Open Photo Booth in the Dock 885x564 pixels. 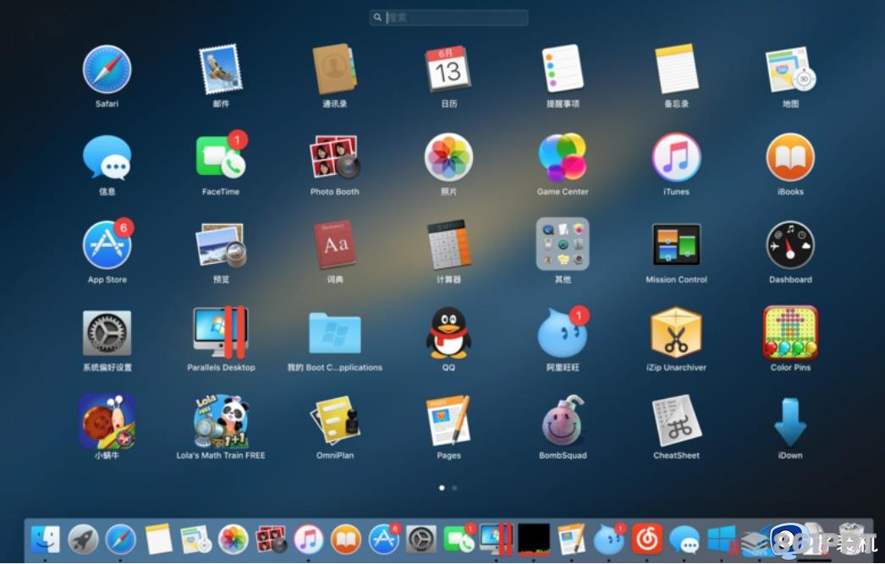click(271, 539)
